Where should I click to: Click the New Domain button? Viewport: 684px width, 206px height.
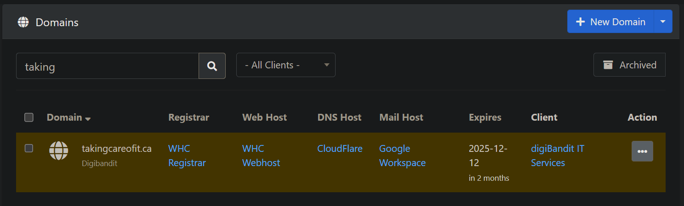pyautogui.click(x=610, y=22)
